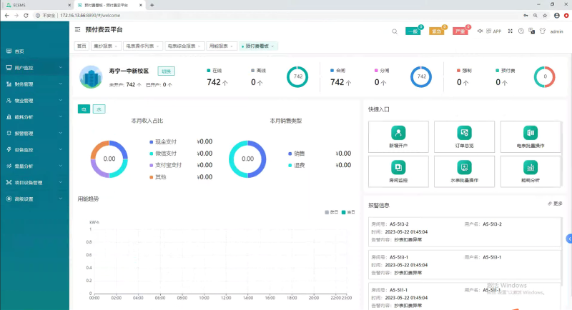Open the theme shirt icon
This screenshot has height=310, width=572.
click(542, 31)
